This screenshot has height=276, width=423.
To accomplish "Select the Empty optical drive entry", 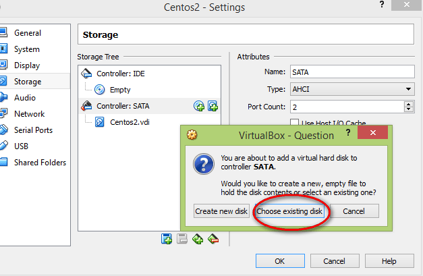I will pos(120,89).
